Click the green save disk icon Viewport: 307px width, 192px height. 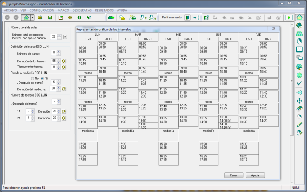(50, 17)
